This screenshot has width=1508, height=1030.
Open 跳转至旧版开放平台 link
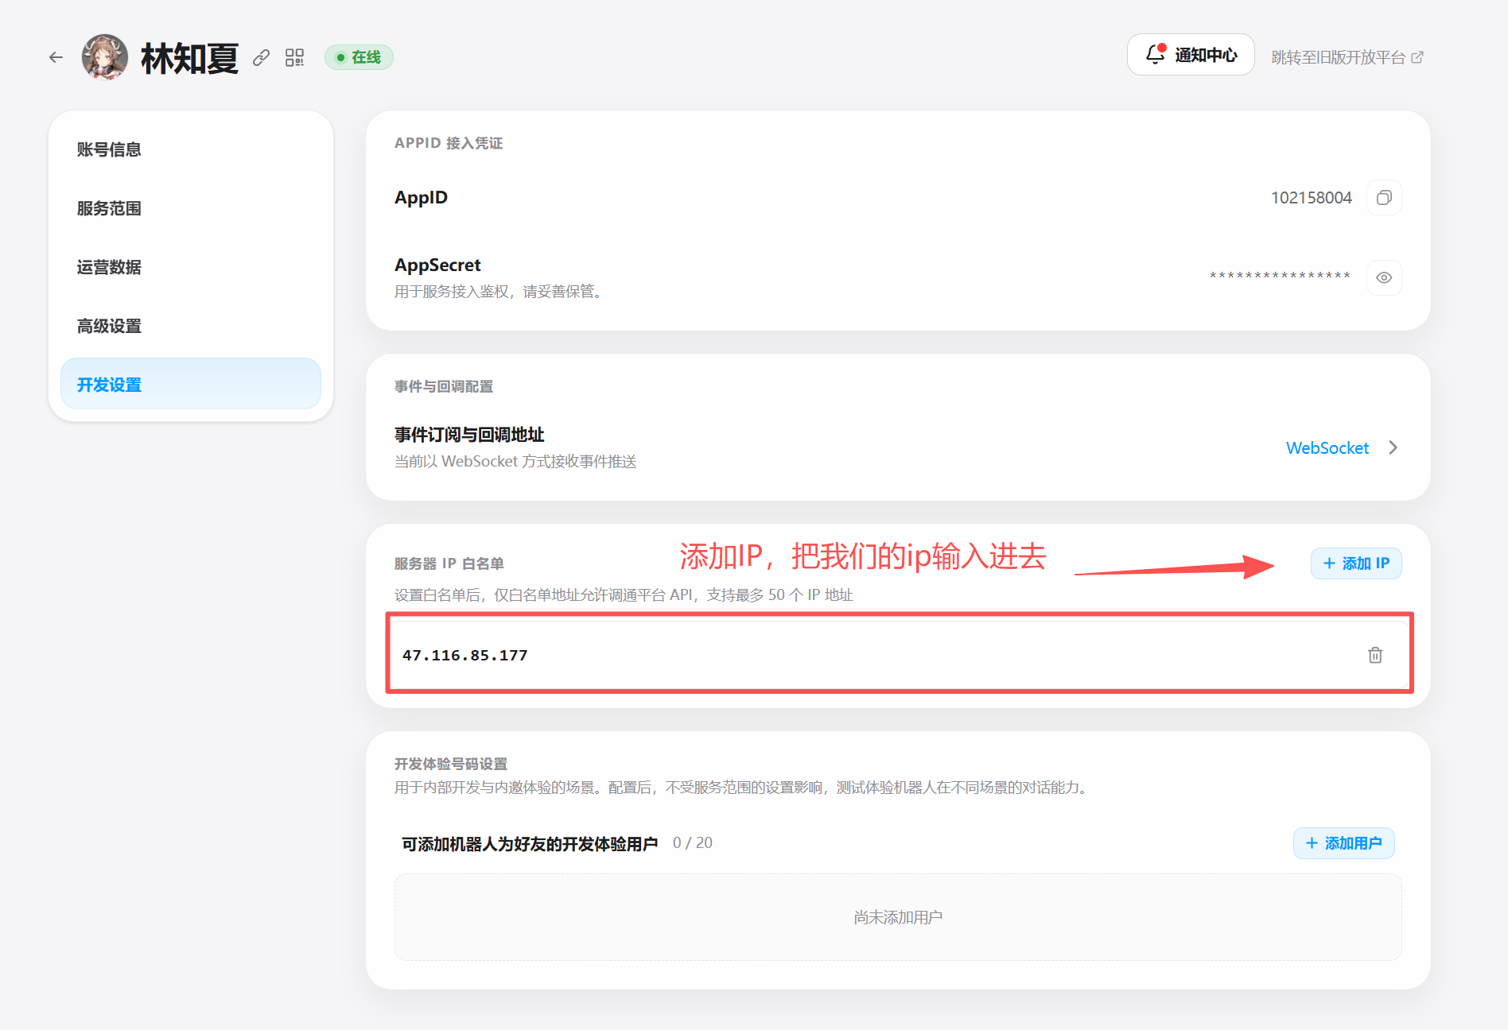pyautogui.click(x=1347, y=57)
